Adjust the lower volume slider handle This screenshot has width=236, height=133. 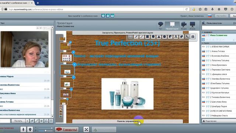[46, 130]
